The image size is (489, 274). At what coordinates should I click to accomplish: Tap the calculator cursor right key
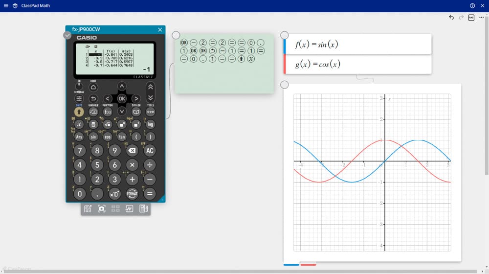pyautogui.click(x=136, y=99)
